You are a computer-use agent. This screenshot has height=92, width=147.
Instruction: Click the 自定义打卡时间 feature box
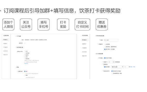(83, 24)
